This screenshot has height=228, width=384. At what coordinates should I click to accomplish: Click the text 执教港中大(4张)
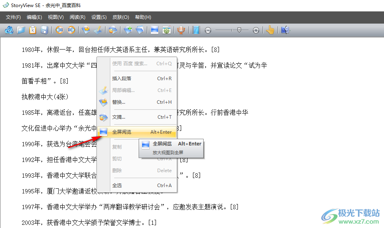coord(45,97)
